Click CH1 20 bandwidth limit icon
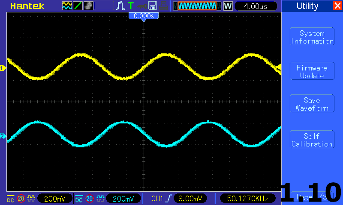Viewport: 343px width, 205px height. click(x=21, y=199)
